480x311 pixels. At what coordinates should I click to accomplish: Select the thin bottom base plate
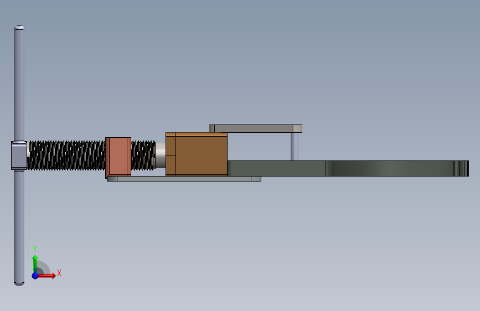click(184, 179)
